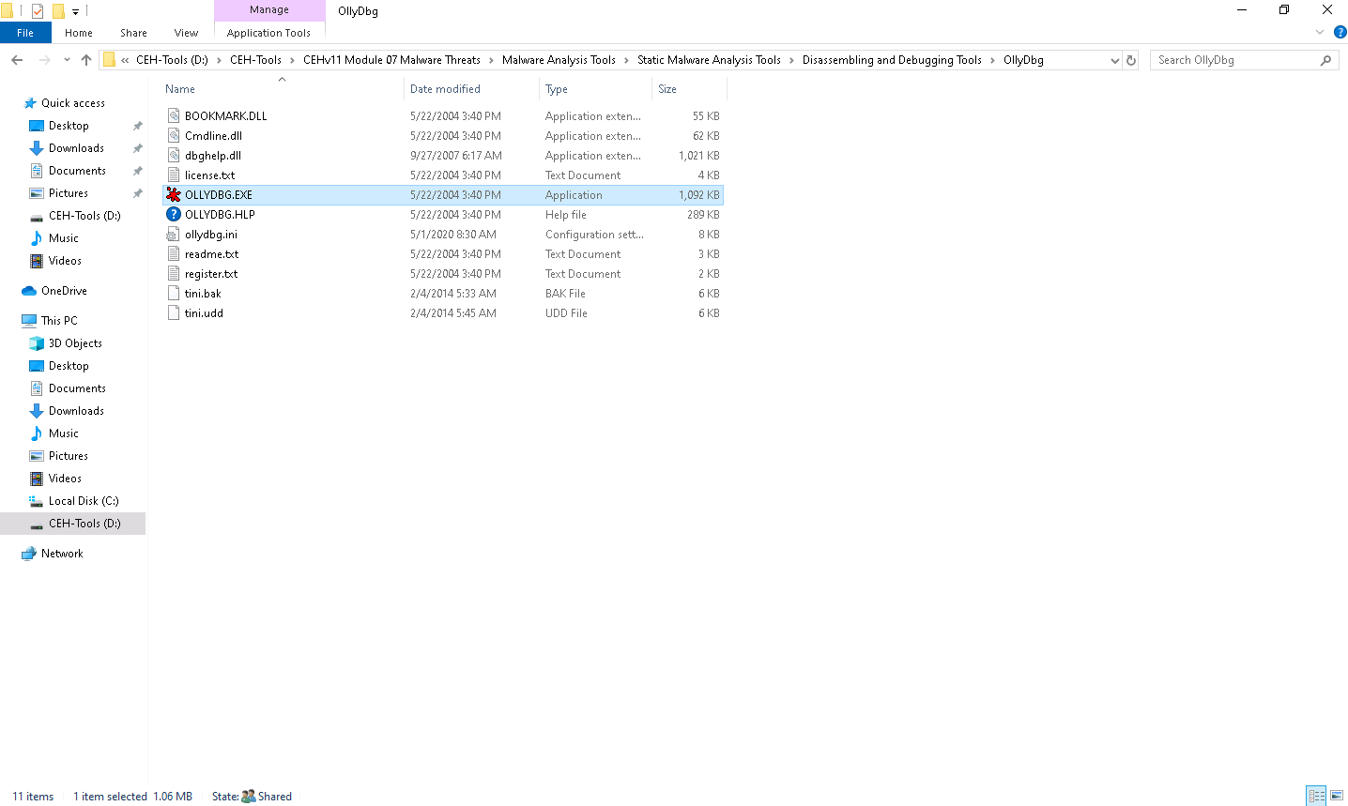Expand breadcrumb arrow after CEH-Tools (D:)
Viewport: 1348px width, 806px height.
(x=219, y=60)
